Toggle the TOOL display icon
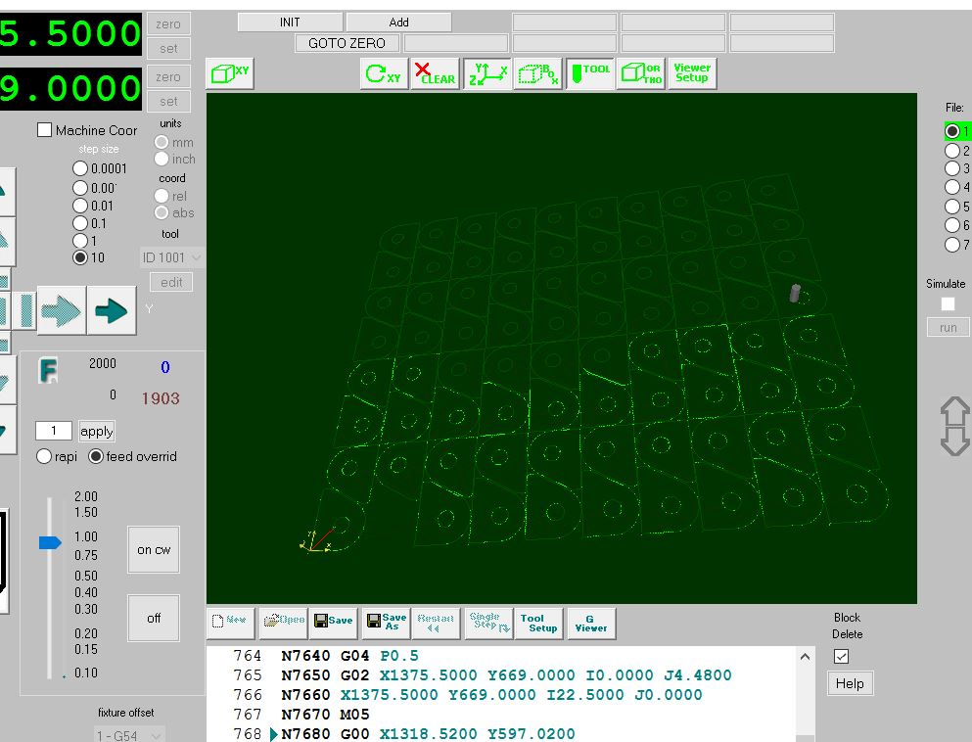This screenshot has width=972, height=742. click(590, 73)
